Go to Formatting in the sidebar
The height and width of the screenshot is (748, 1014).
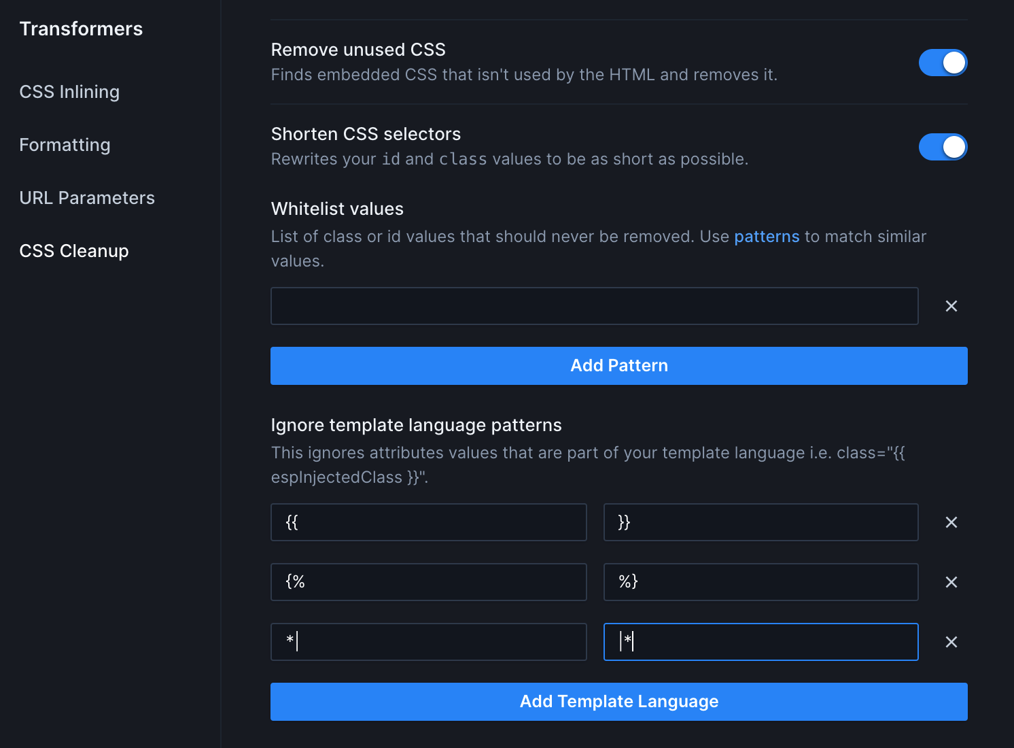point(65,145)
